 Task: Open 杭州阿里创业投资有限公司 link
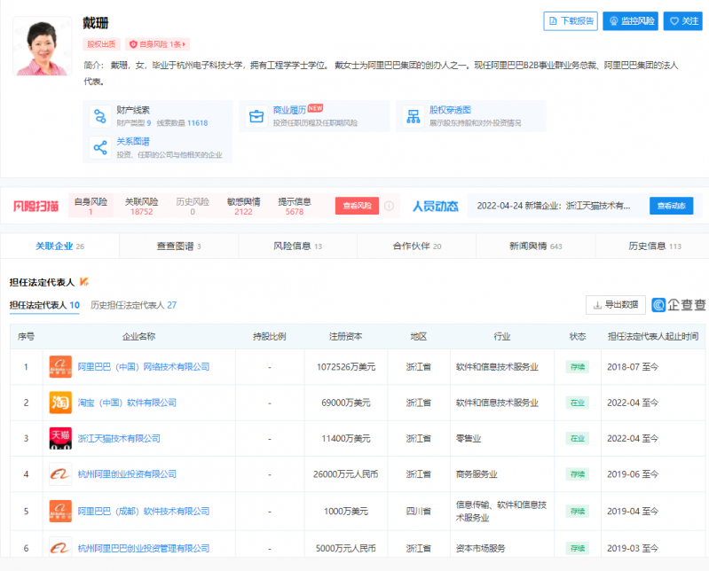[127, 473]
